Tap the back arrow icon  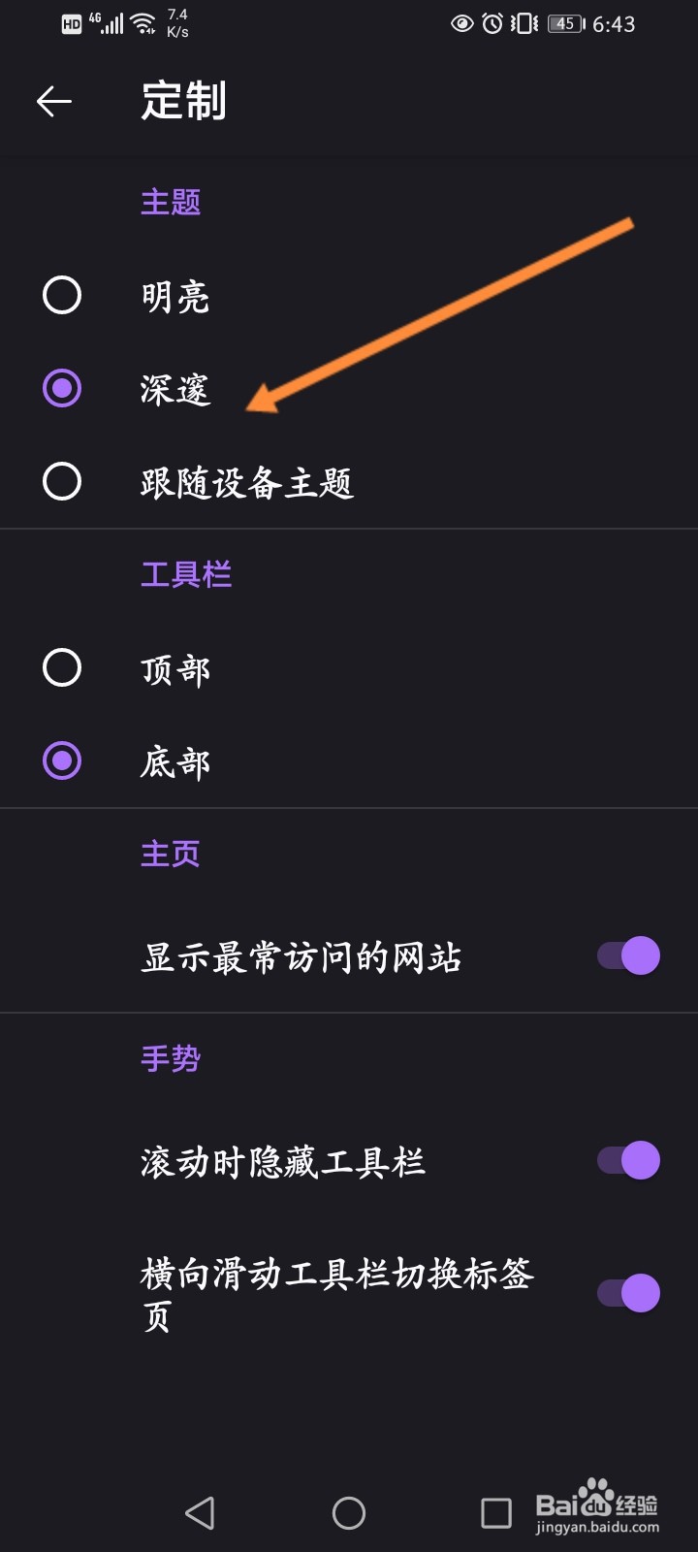54,101
